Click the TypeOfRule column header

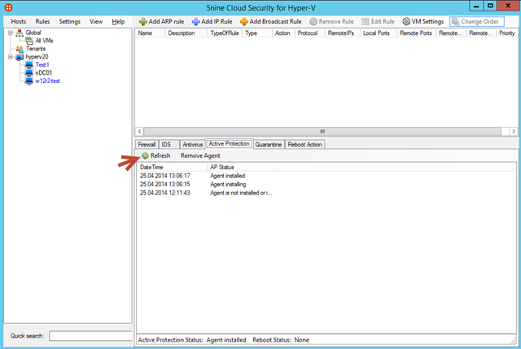click(x=225, y=33)
